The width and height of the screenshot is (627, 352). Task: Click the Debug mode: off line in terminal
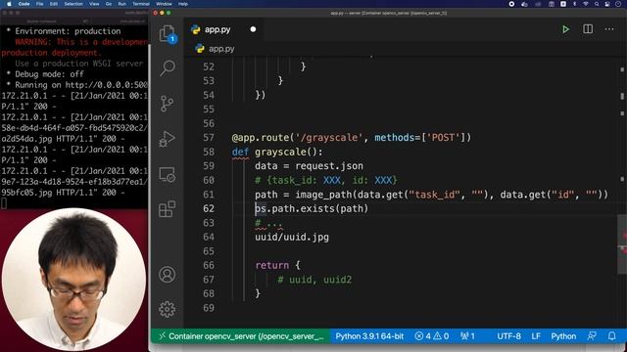(x=45, y=74)
